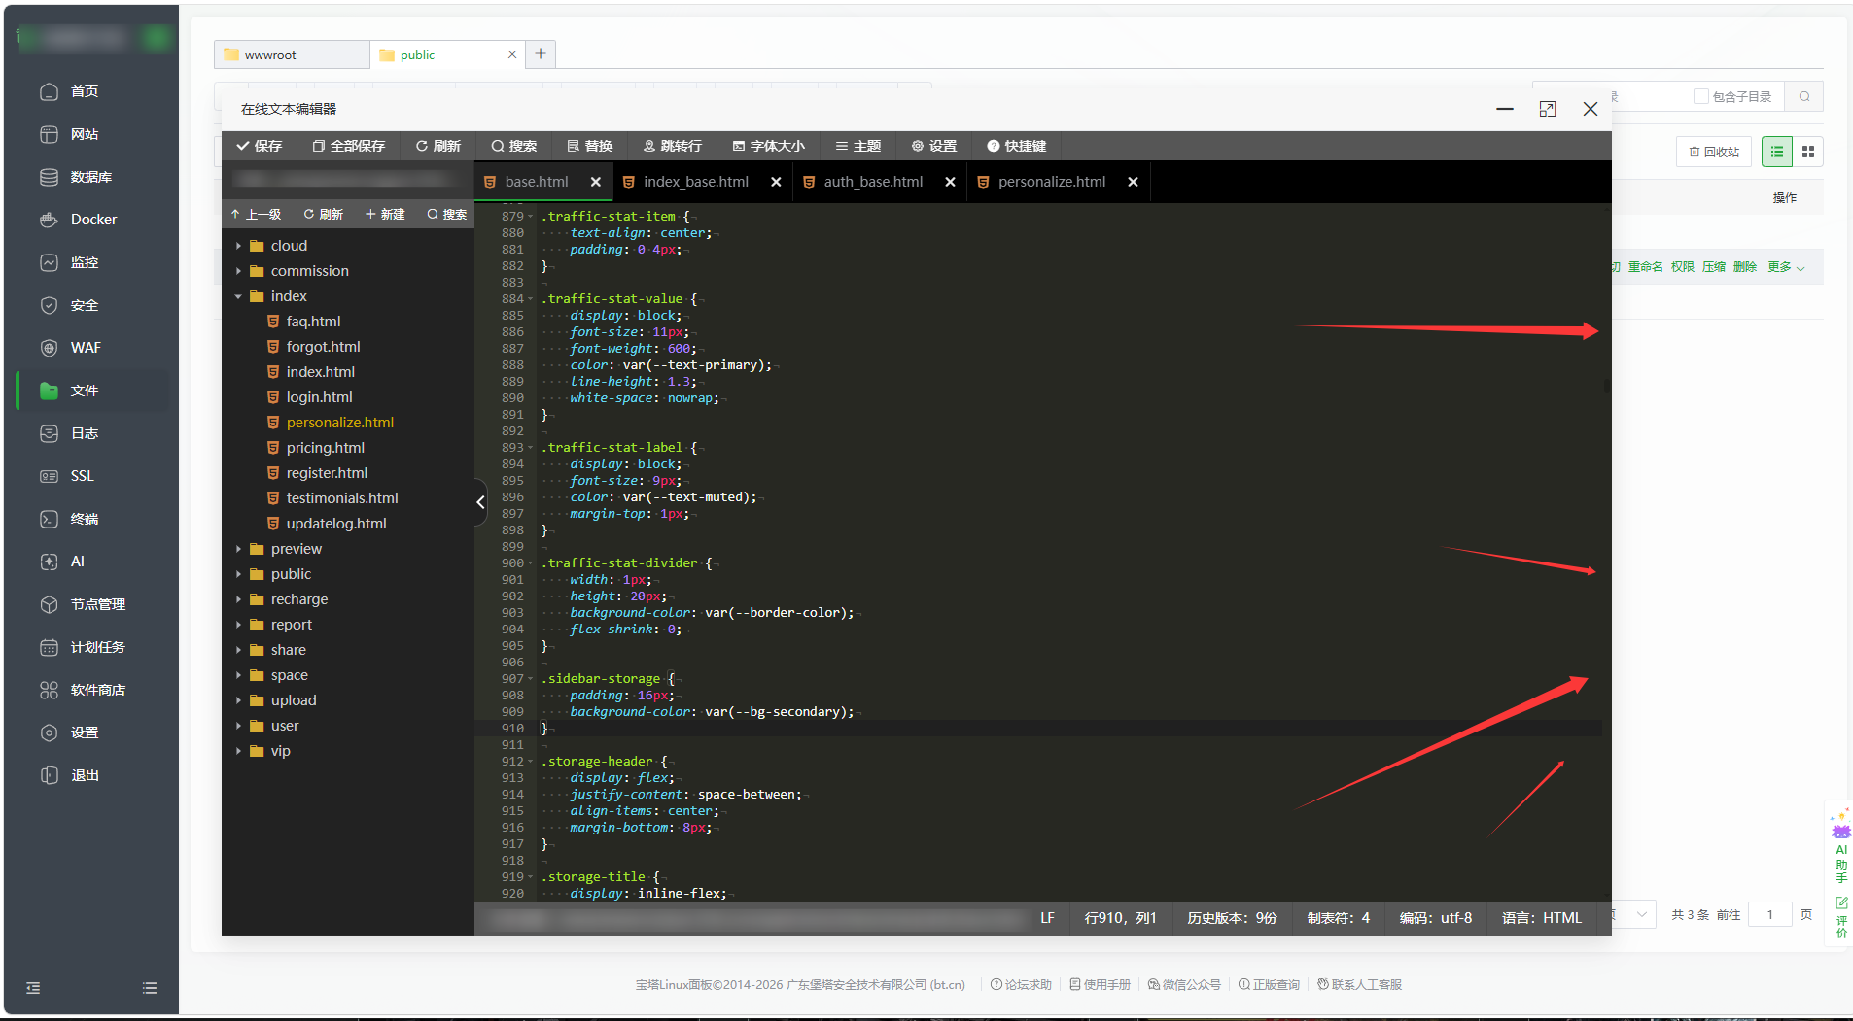This screenshot has width=1853, height=1021.
Task: Expand the recharge folder
Action: pos(238,599)
